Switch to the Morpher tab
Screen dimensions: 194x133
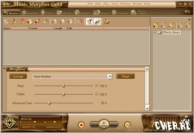(x=11, y=13)
